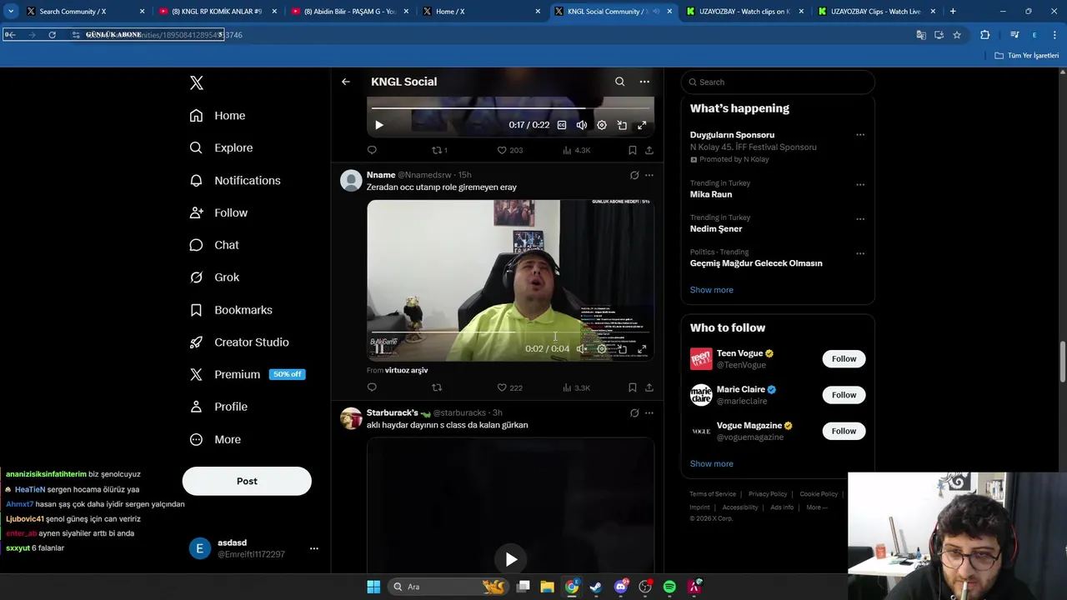Open options for Duyguların Sponsoru trend
The image size is (1067, 600).
pyautogui.click(x=860, y=135)
